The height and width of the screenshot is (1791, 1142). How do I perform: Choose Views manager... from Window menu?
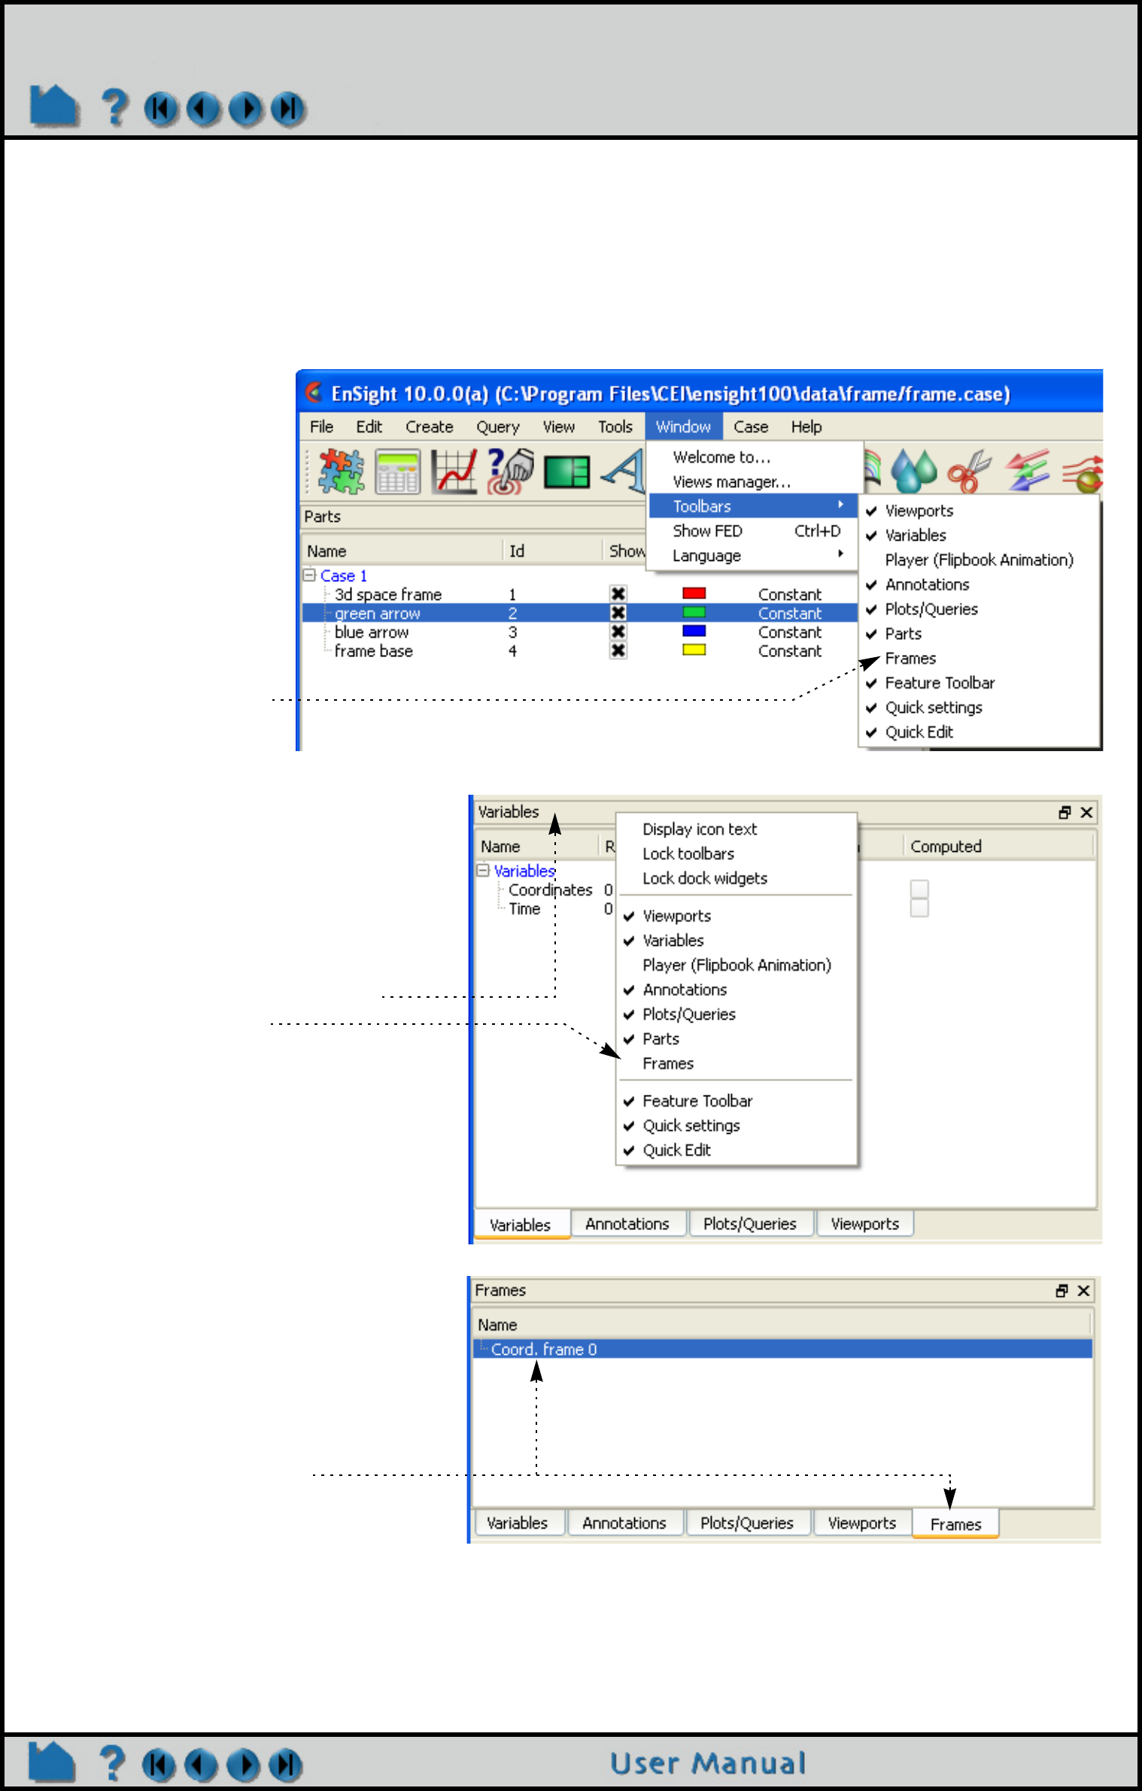[753, 481]
